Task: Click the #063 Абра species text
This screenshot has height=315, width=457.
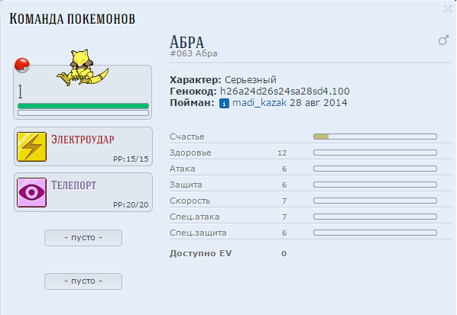Action: pos(193,53)
